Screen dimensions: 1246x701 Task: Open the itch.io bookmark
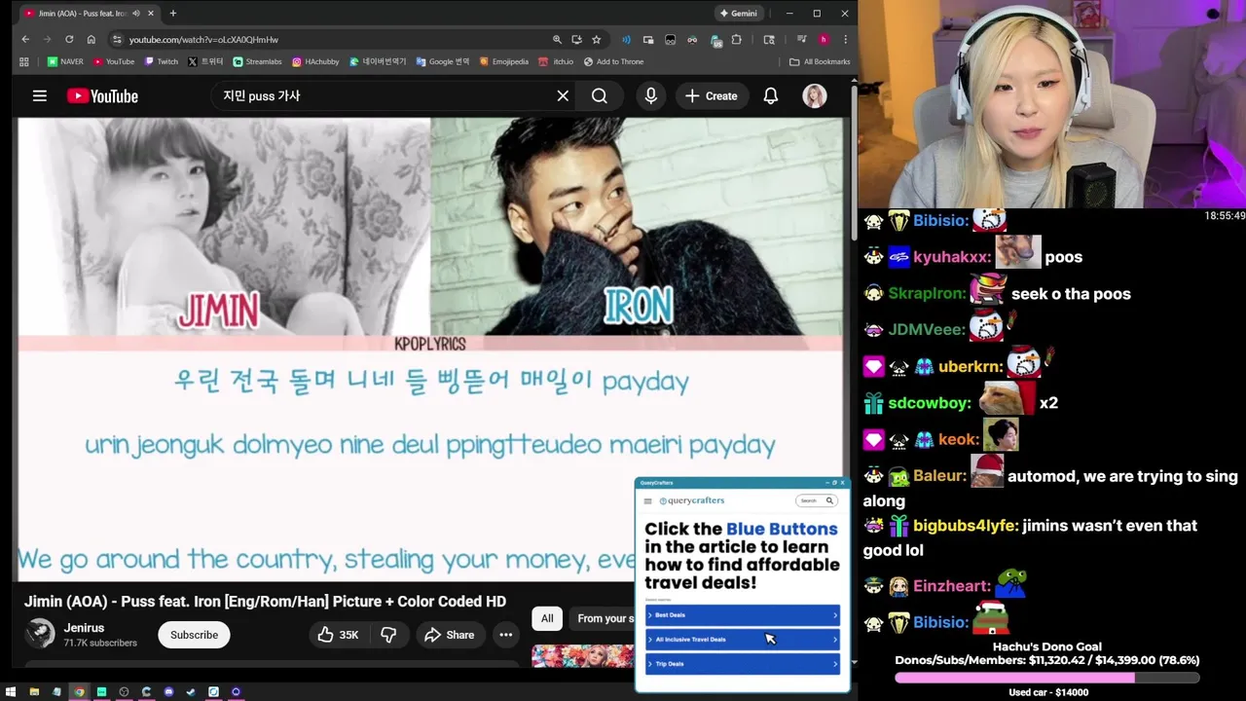(557, 61)
